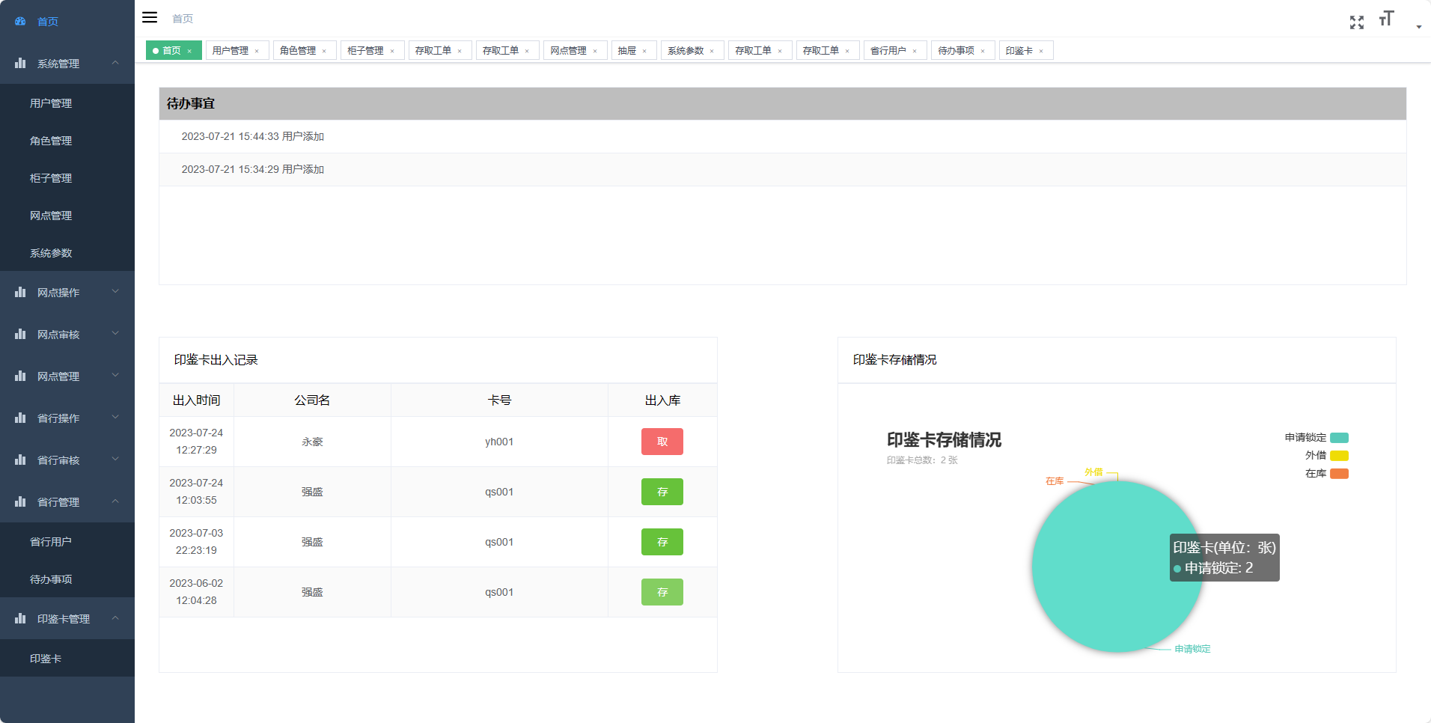The height and width of the screenshot is (723, 1431).
Task: Click the red 取 button for yh001
Action: (662, 442)
